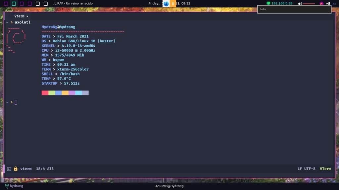Select the active teal workspace indicator
The image size is (339, 190).
[x=14, y=4]
